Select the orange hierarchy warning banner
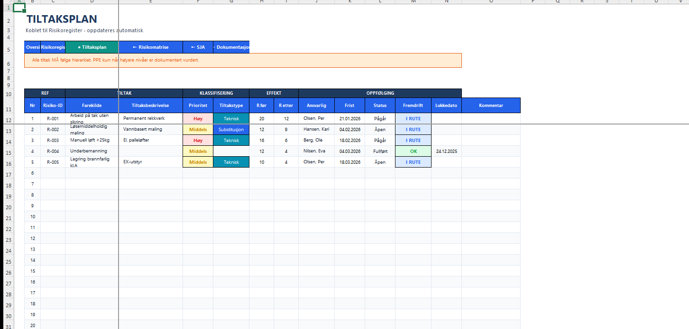This screenshot has width=689, height=329. click(243, 60)
